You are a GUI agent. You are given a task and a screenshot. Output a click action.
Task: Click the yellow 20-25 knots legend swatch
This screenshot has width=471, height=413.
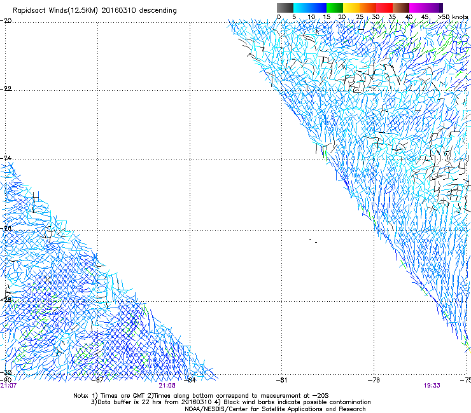tap(351, 8)
